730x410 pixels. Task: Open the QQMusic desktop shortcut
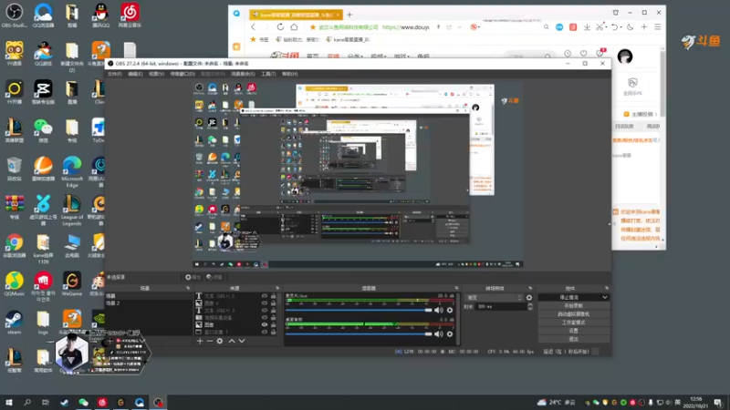point(14,284)
